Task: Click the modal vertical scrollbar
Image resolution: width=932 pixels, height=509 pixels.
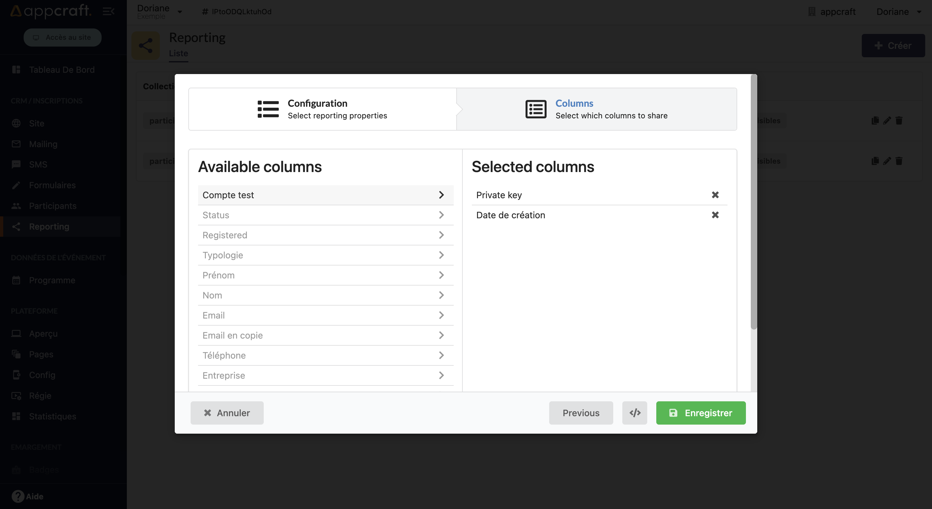Action: pyautogui.click(x=754, y=202)
